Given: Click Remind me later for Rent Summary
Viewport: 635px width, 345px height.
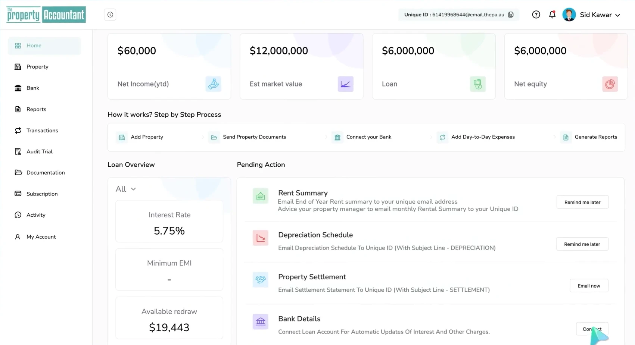Looking at the screenshot, I should [582, 202].
